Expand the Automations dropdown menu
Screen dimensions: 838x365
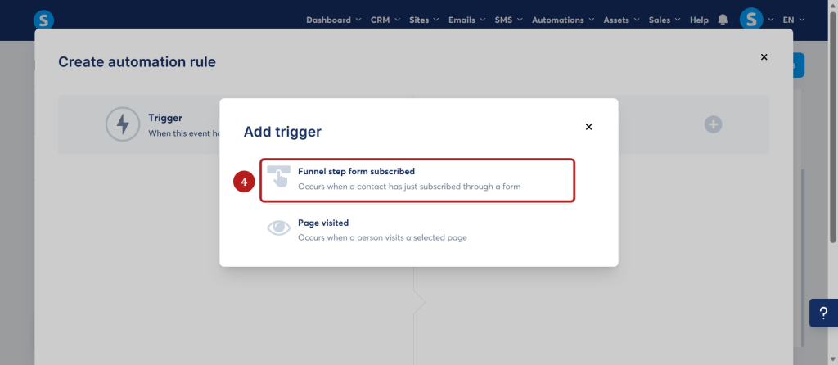563,20
